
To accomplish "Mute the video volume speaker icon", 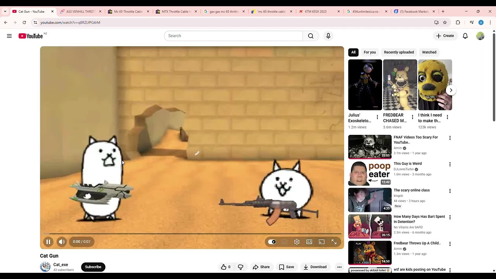I will click(x=62, y=242).
